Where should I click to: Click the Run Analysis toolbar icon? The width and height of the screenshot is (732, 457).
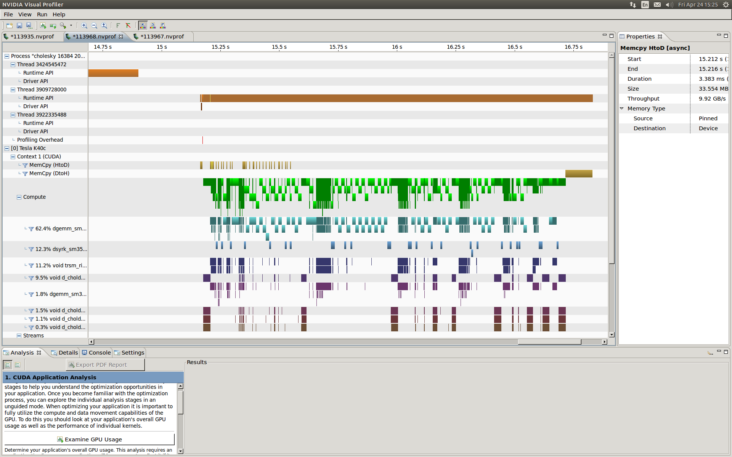tap(43, 26)
